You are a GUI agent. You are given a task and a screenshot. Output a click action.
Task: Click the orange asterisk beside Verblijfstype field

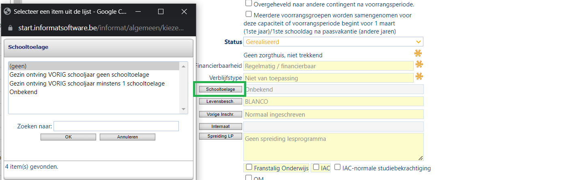(418, 76)
